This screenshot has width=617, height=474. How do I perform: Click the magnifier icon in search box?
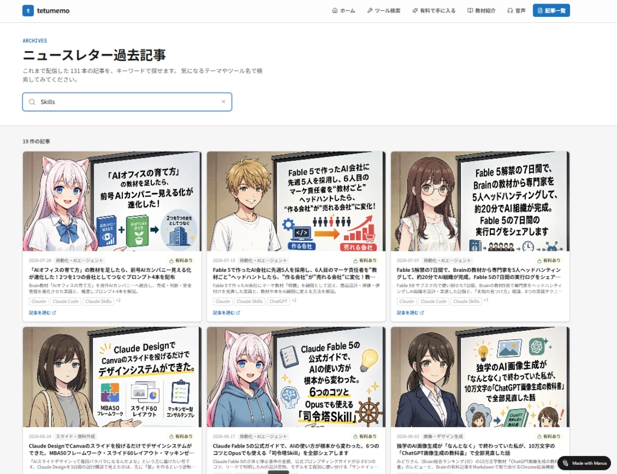33,102
